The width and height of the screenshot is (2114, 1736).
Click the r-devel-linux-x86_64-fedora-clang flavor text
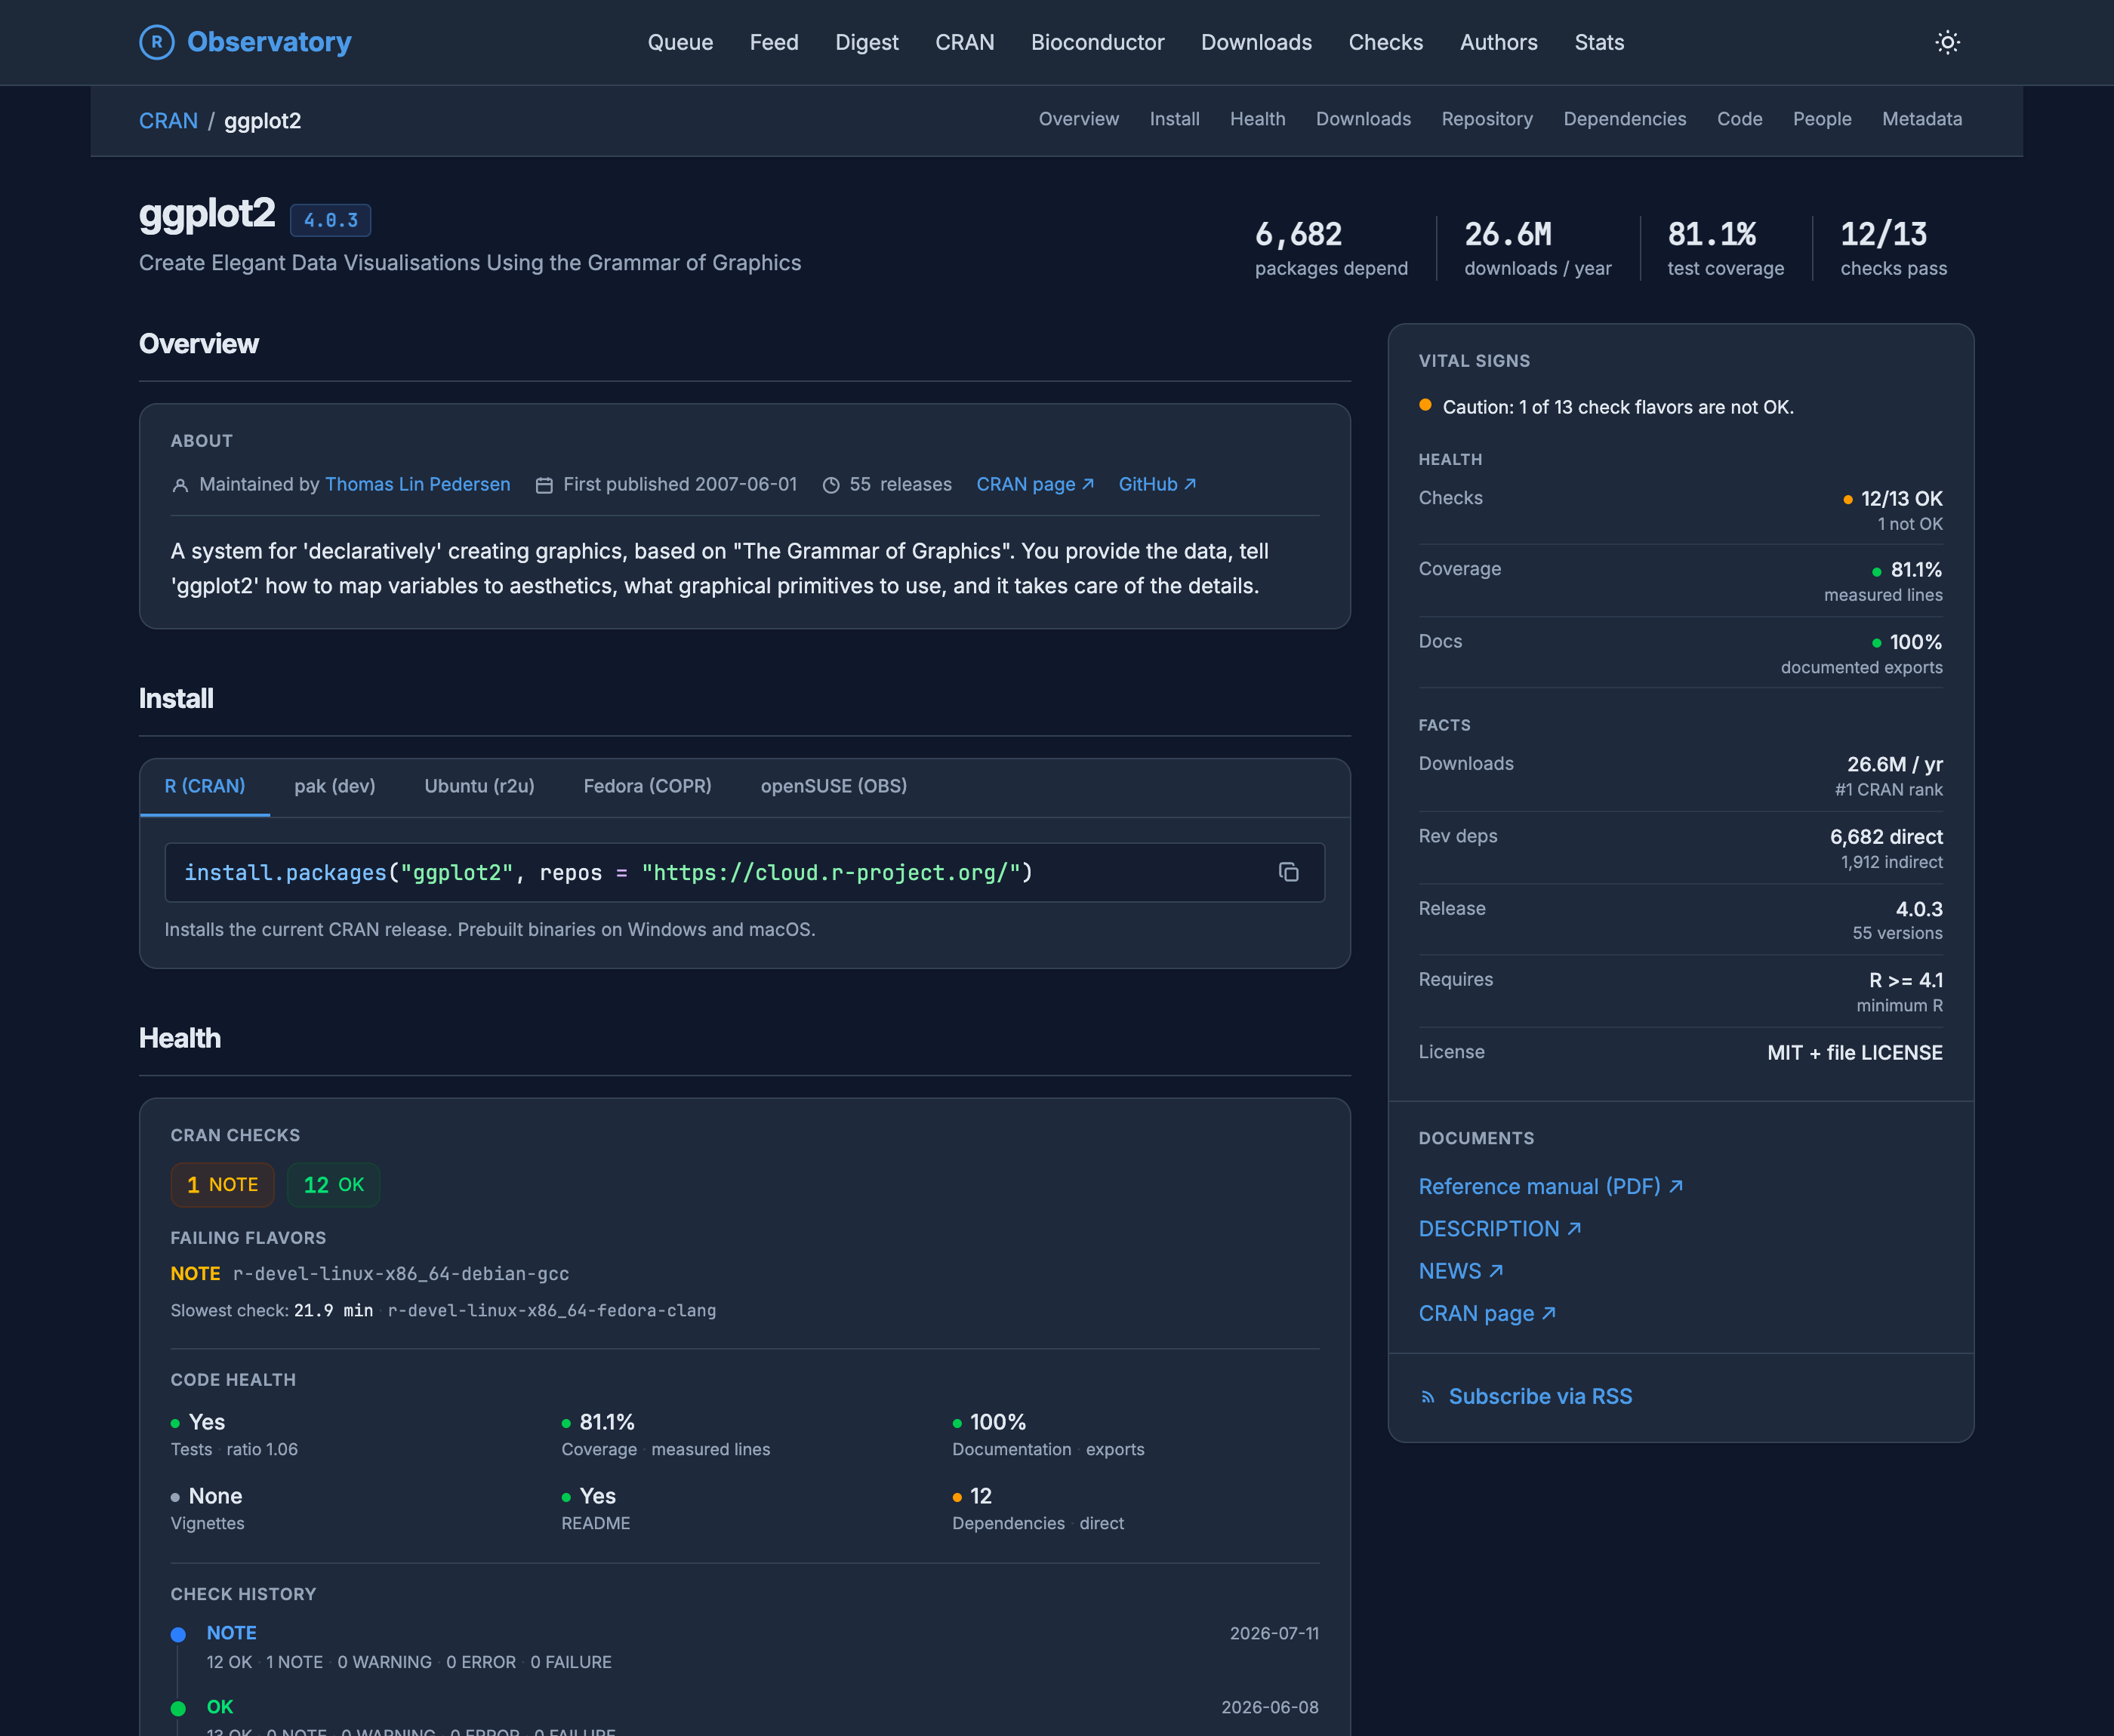coord(552,1311)
